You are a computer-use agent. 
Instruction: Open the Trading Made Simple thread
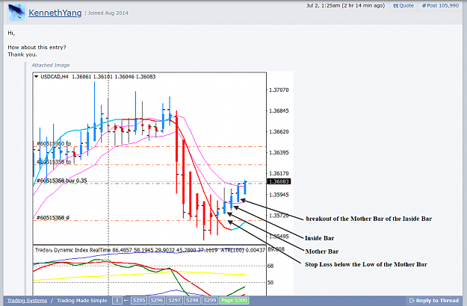click(82, 300)
